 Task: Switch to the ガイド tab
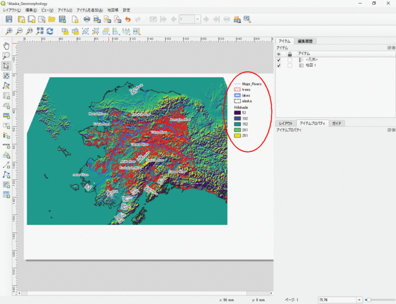[x=337, y=124]
